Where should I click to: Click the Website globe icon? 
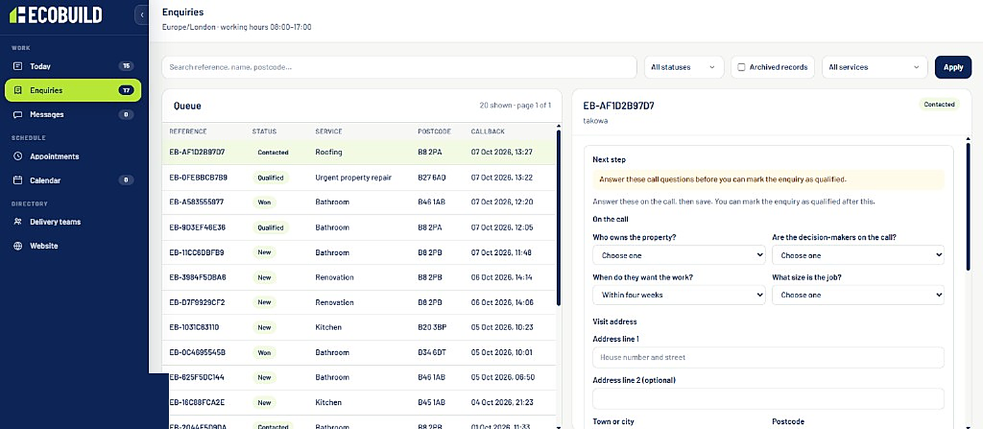pyautogui.click(x=18, y=246)
